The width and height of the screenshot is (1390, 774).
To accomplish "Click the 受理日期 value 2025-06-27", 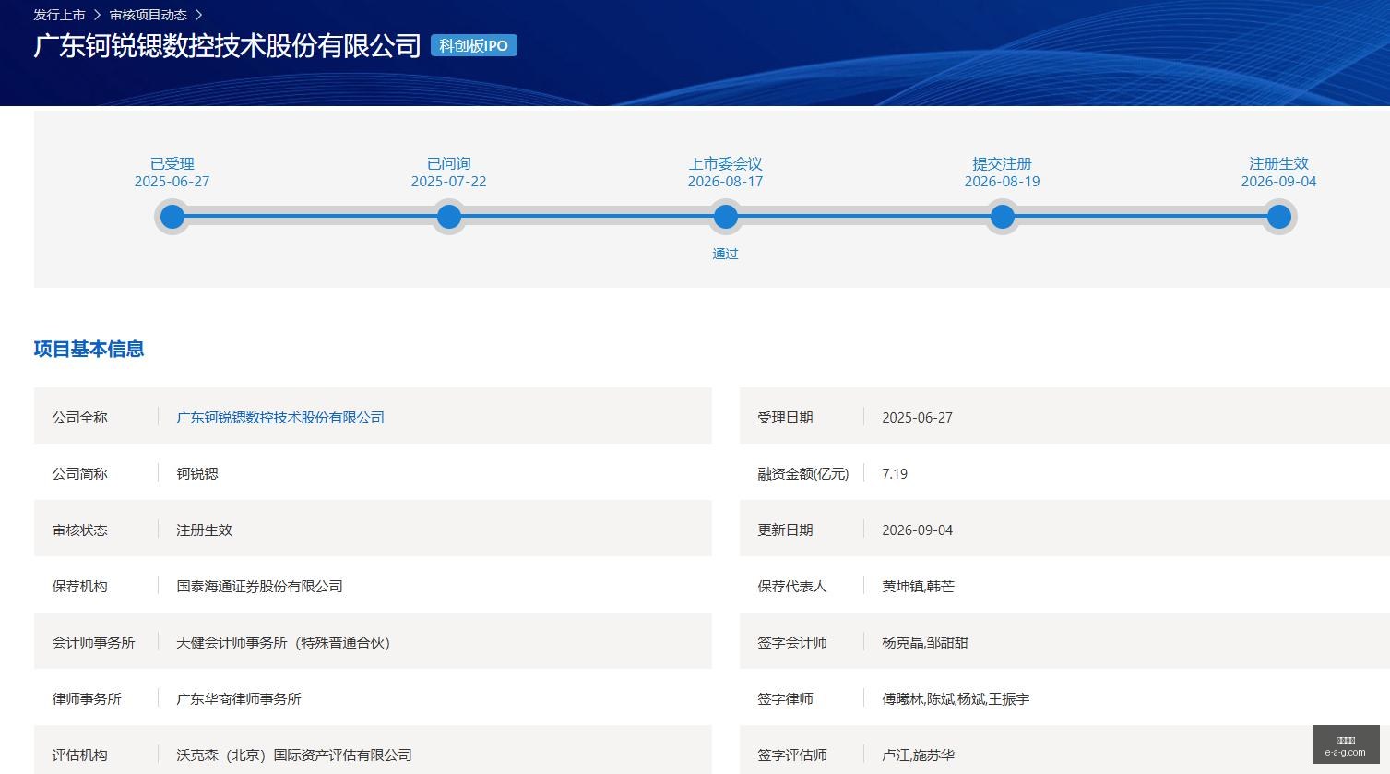I will pyautogui.click(x=917, y=417).
